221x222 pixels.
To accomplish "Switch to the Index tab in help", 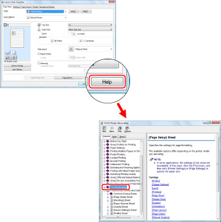I will coord(114,136).
